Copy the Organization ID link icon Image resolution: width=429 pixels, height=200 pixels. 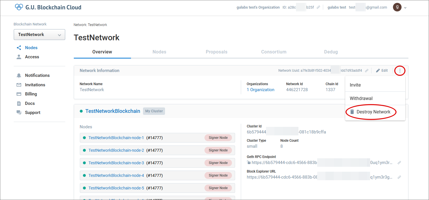tap(318, 7)
